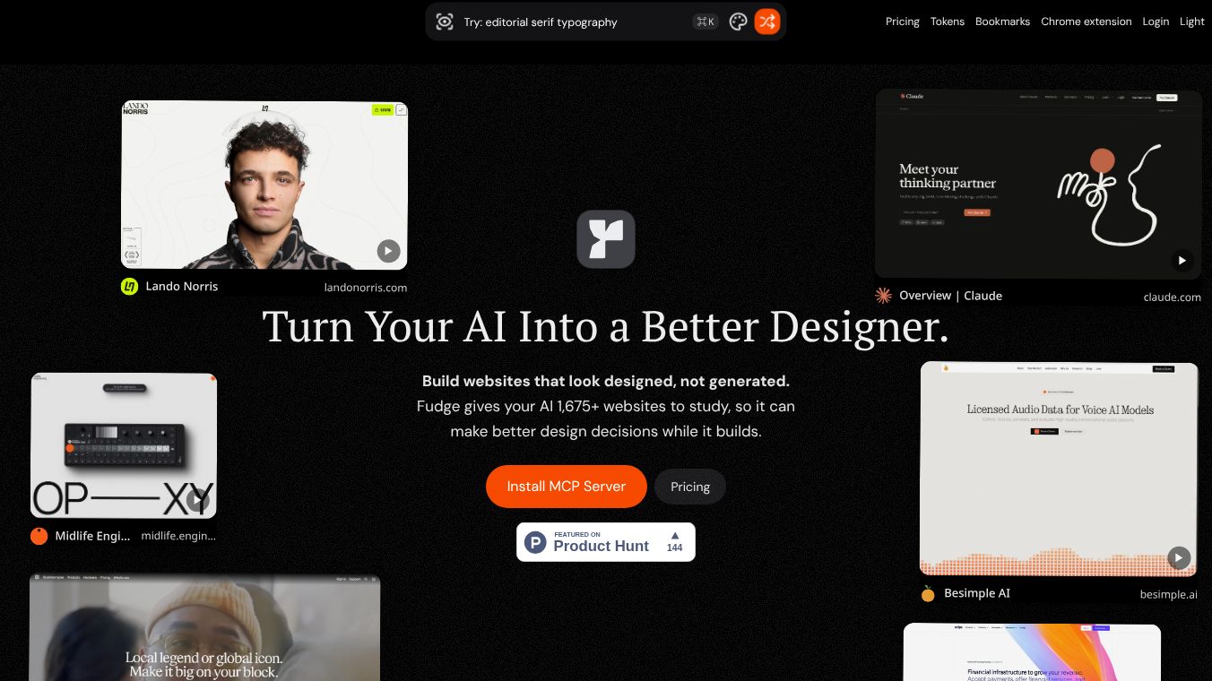The width and height of the screenshot is (1212, 681).
Task: Visit the truncated midlife.engin… domain link
Action: coord(178,536)
